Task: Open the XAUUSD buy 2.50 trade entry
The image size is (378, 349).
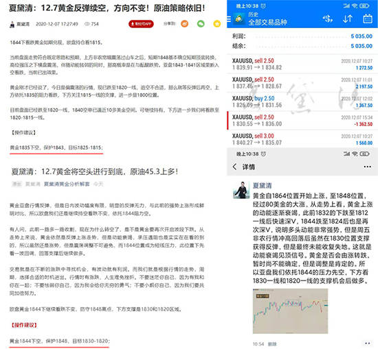Action: (x=302, y=101)
